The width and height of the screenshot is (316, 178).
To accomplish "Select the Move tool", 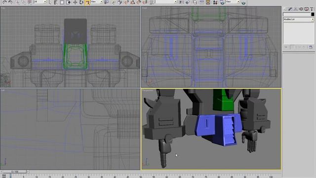I will 75,2.
